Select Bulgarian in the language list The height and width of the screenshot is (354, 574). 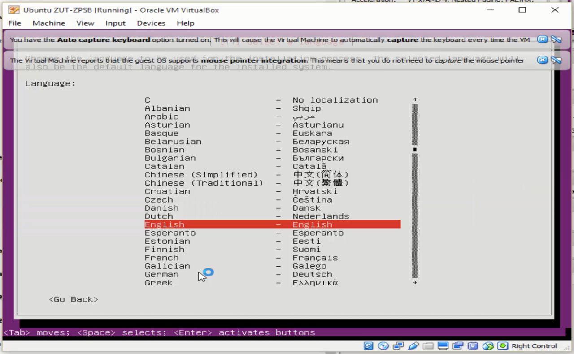(244, 158)
